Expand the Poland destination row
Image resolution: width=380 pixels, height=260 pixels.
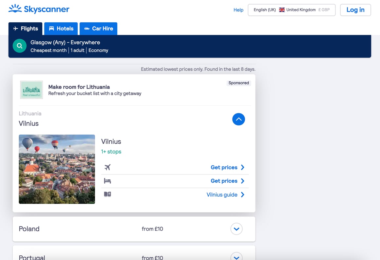point(237,229)
